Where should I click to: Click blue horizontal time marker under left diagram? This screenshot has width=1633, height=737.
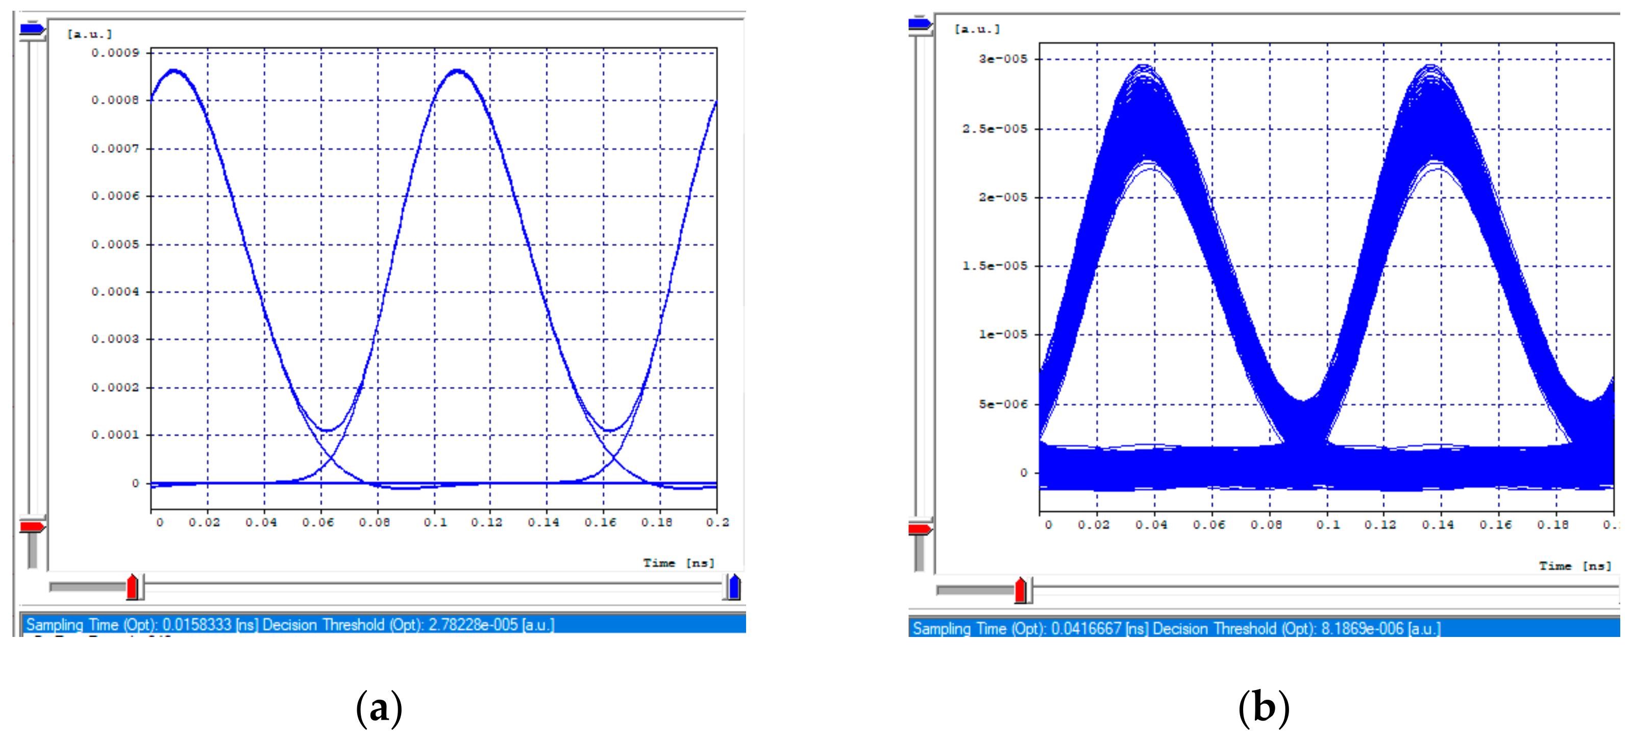[x=734, y=586]
